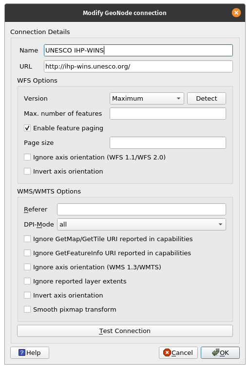Viewport: 250px width, 369px height.
Task: Click the Referer input field
Action: tap(141, 209)
